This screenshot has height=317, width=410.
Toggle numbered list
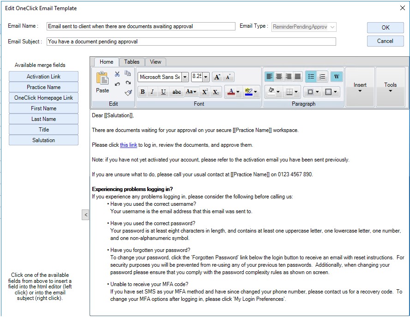(x=322, y=77)
